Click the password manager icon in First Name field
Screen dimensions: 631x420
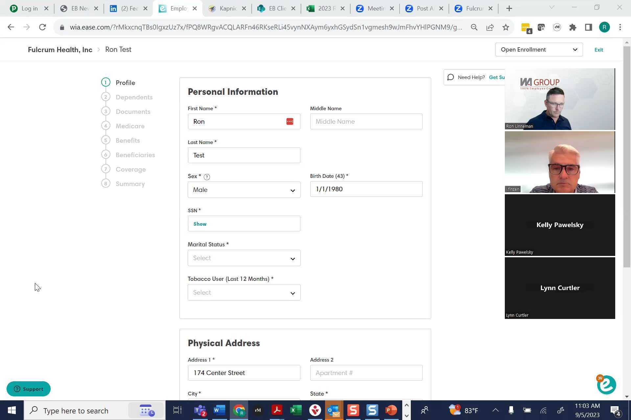[x=290, y=121]
